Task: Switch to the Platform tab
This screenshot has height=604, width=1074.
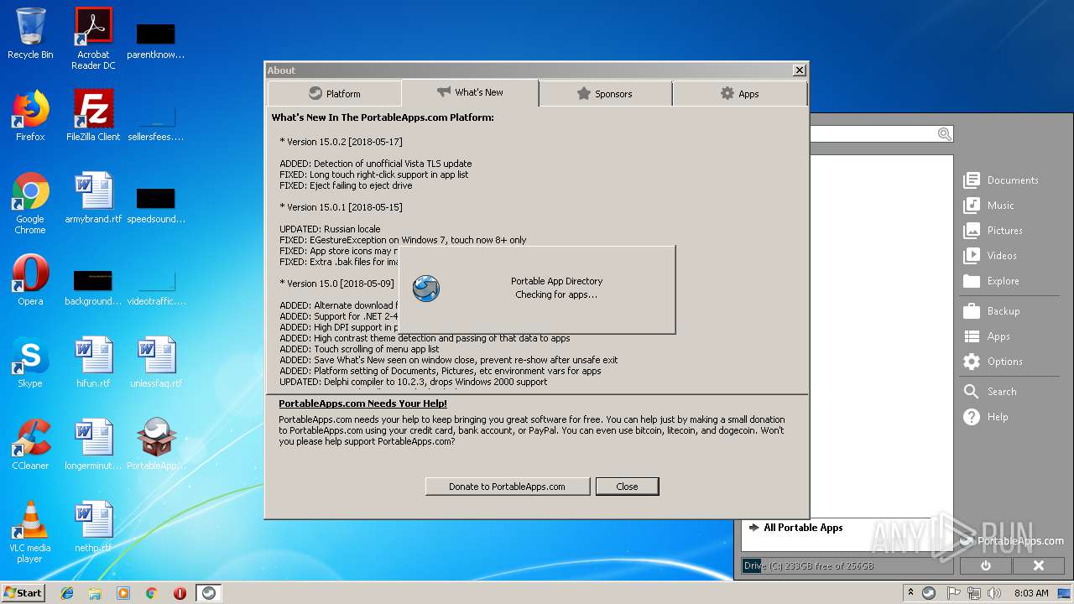Action: 335,94
